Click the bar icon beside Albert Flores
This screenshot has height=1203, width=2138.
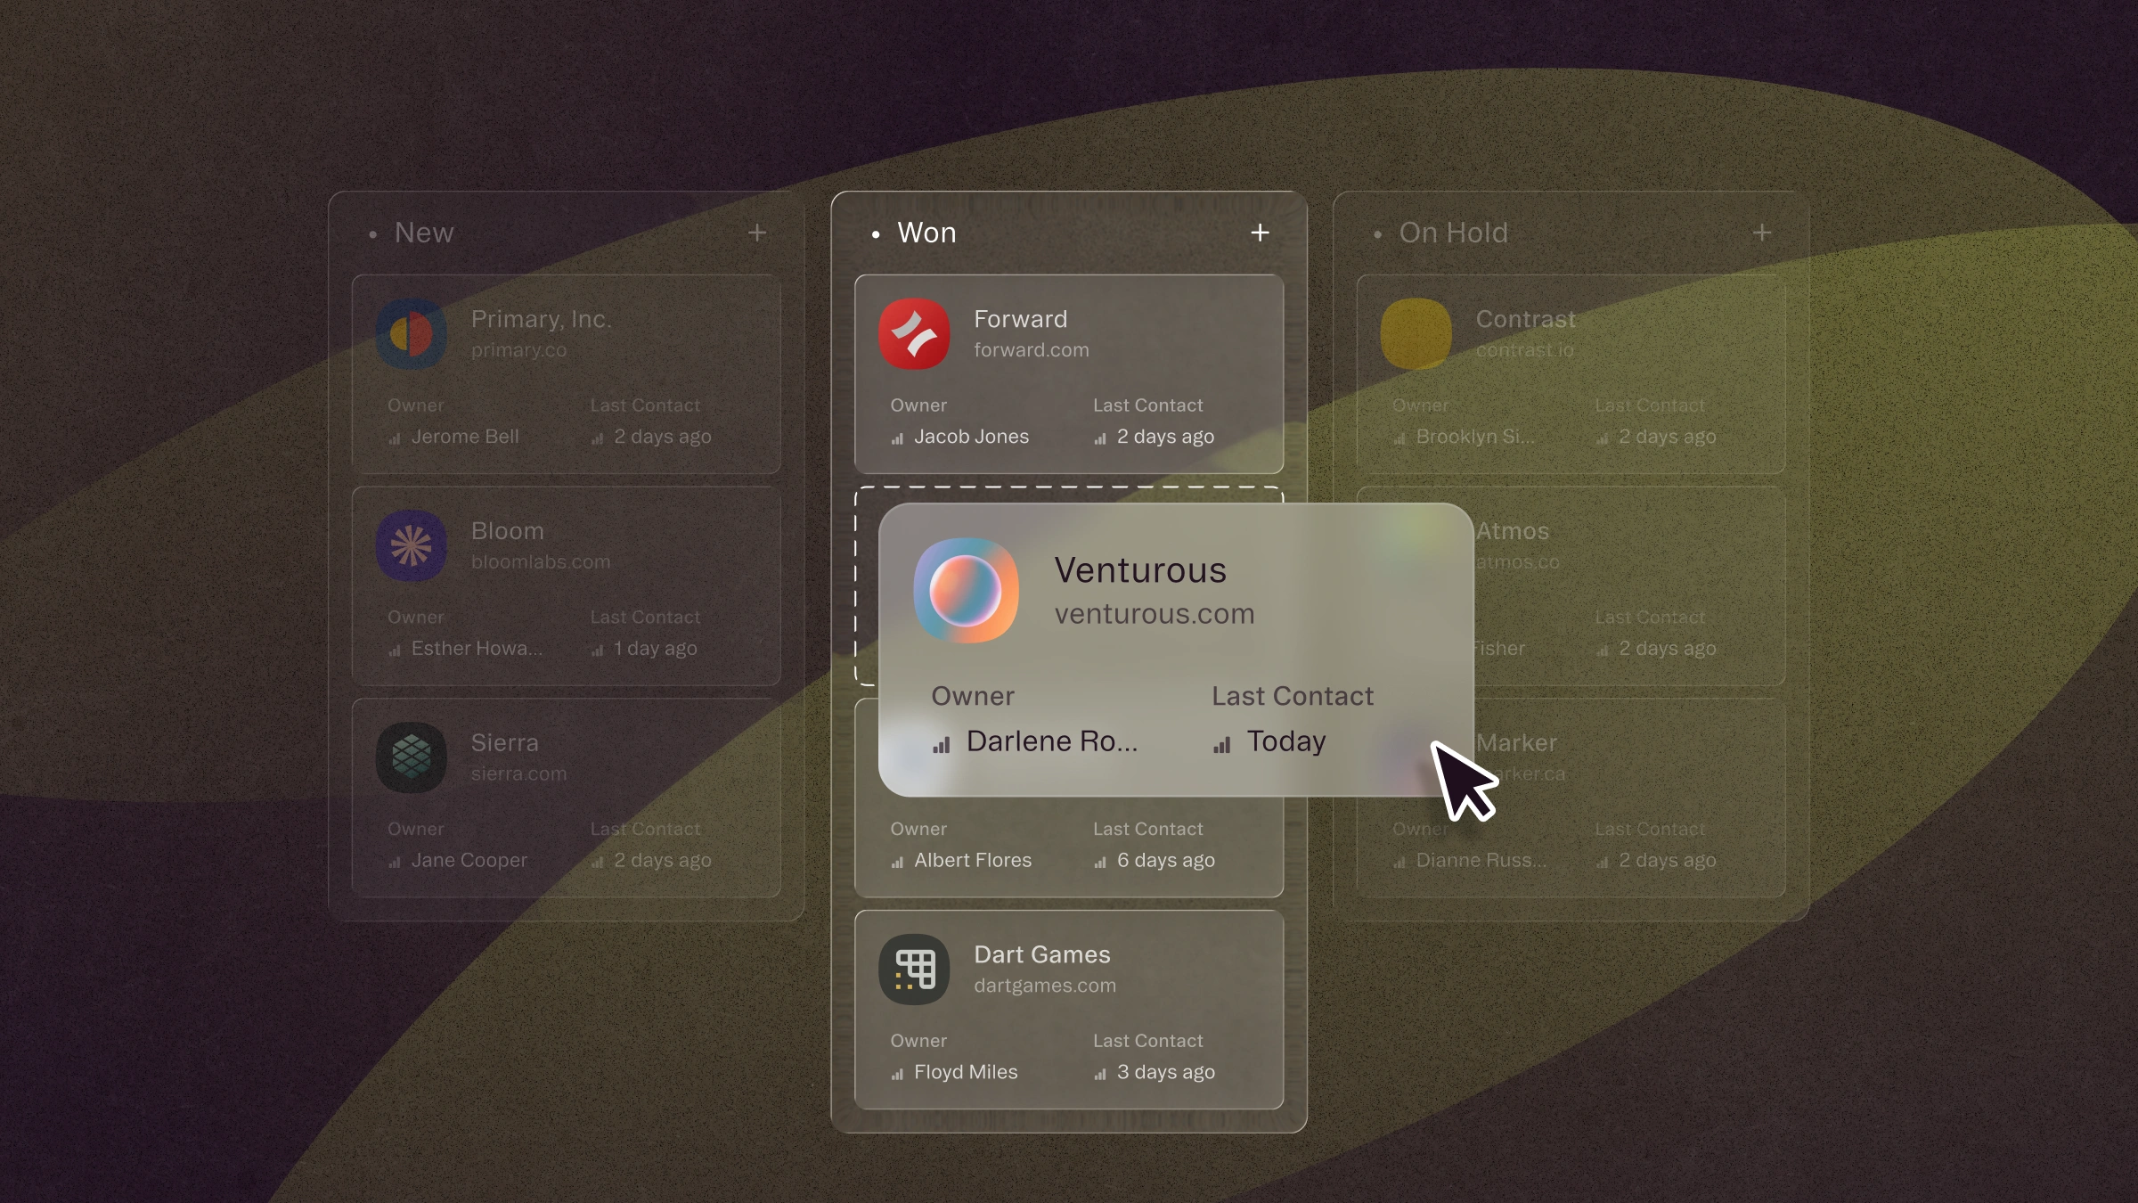[897, 862]
